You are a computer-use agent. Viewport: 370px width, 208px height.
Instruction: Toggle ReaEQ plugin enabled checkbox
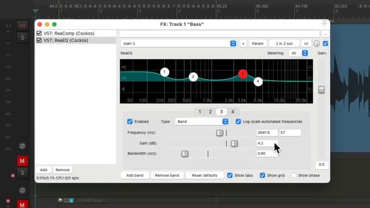[39, 40]
